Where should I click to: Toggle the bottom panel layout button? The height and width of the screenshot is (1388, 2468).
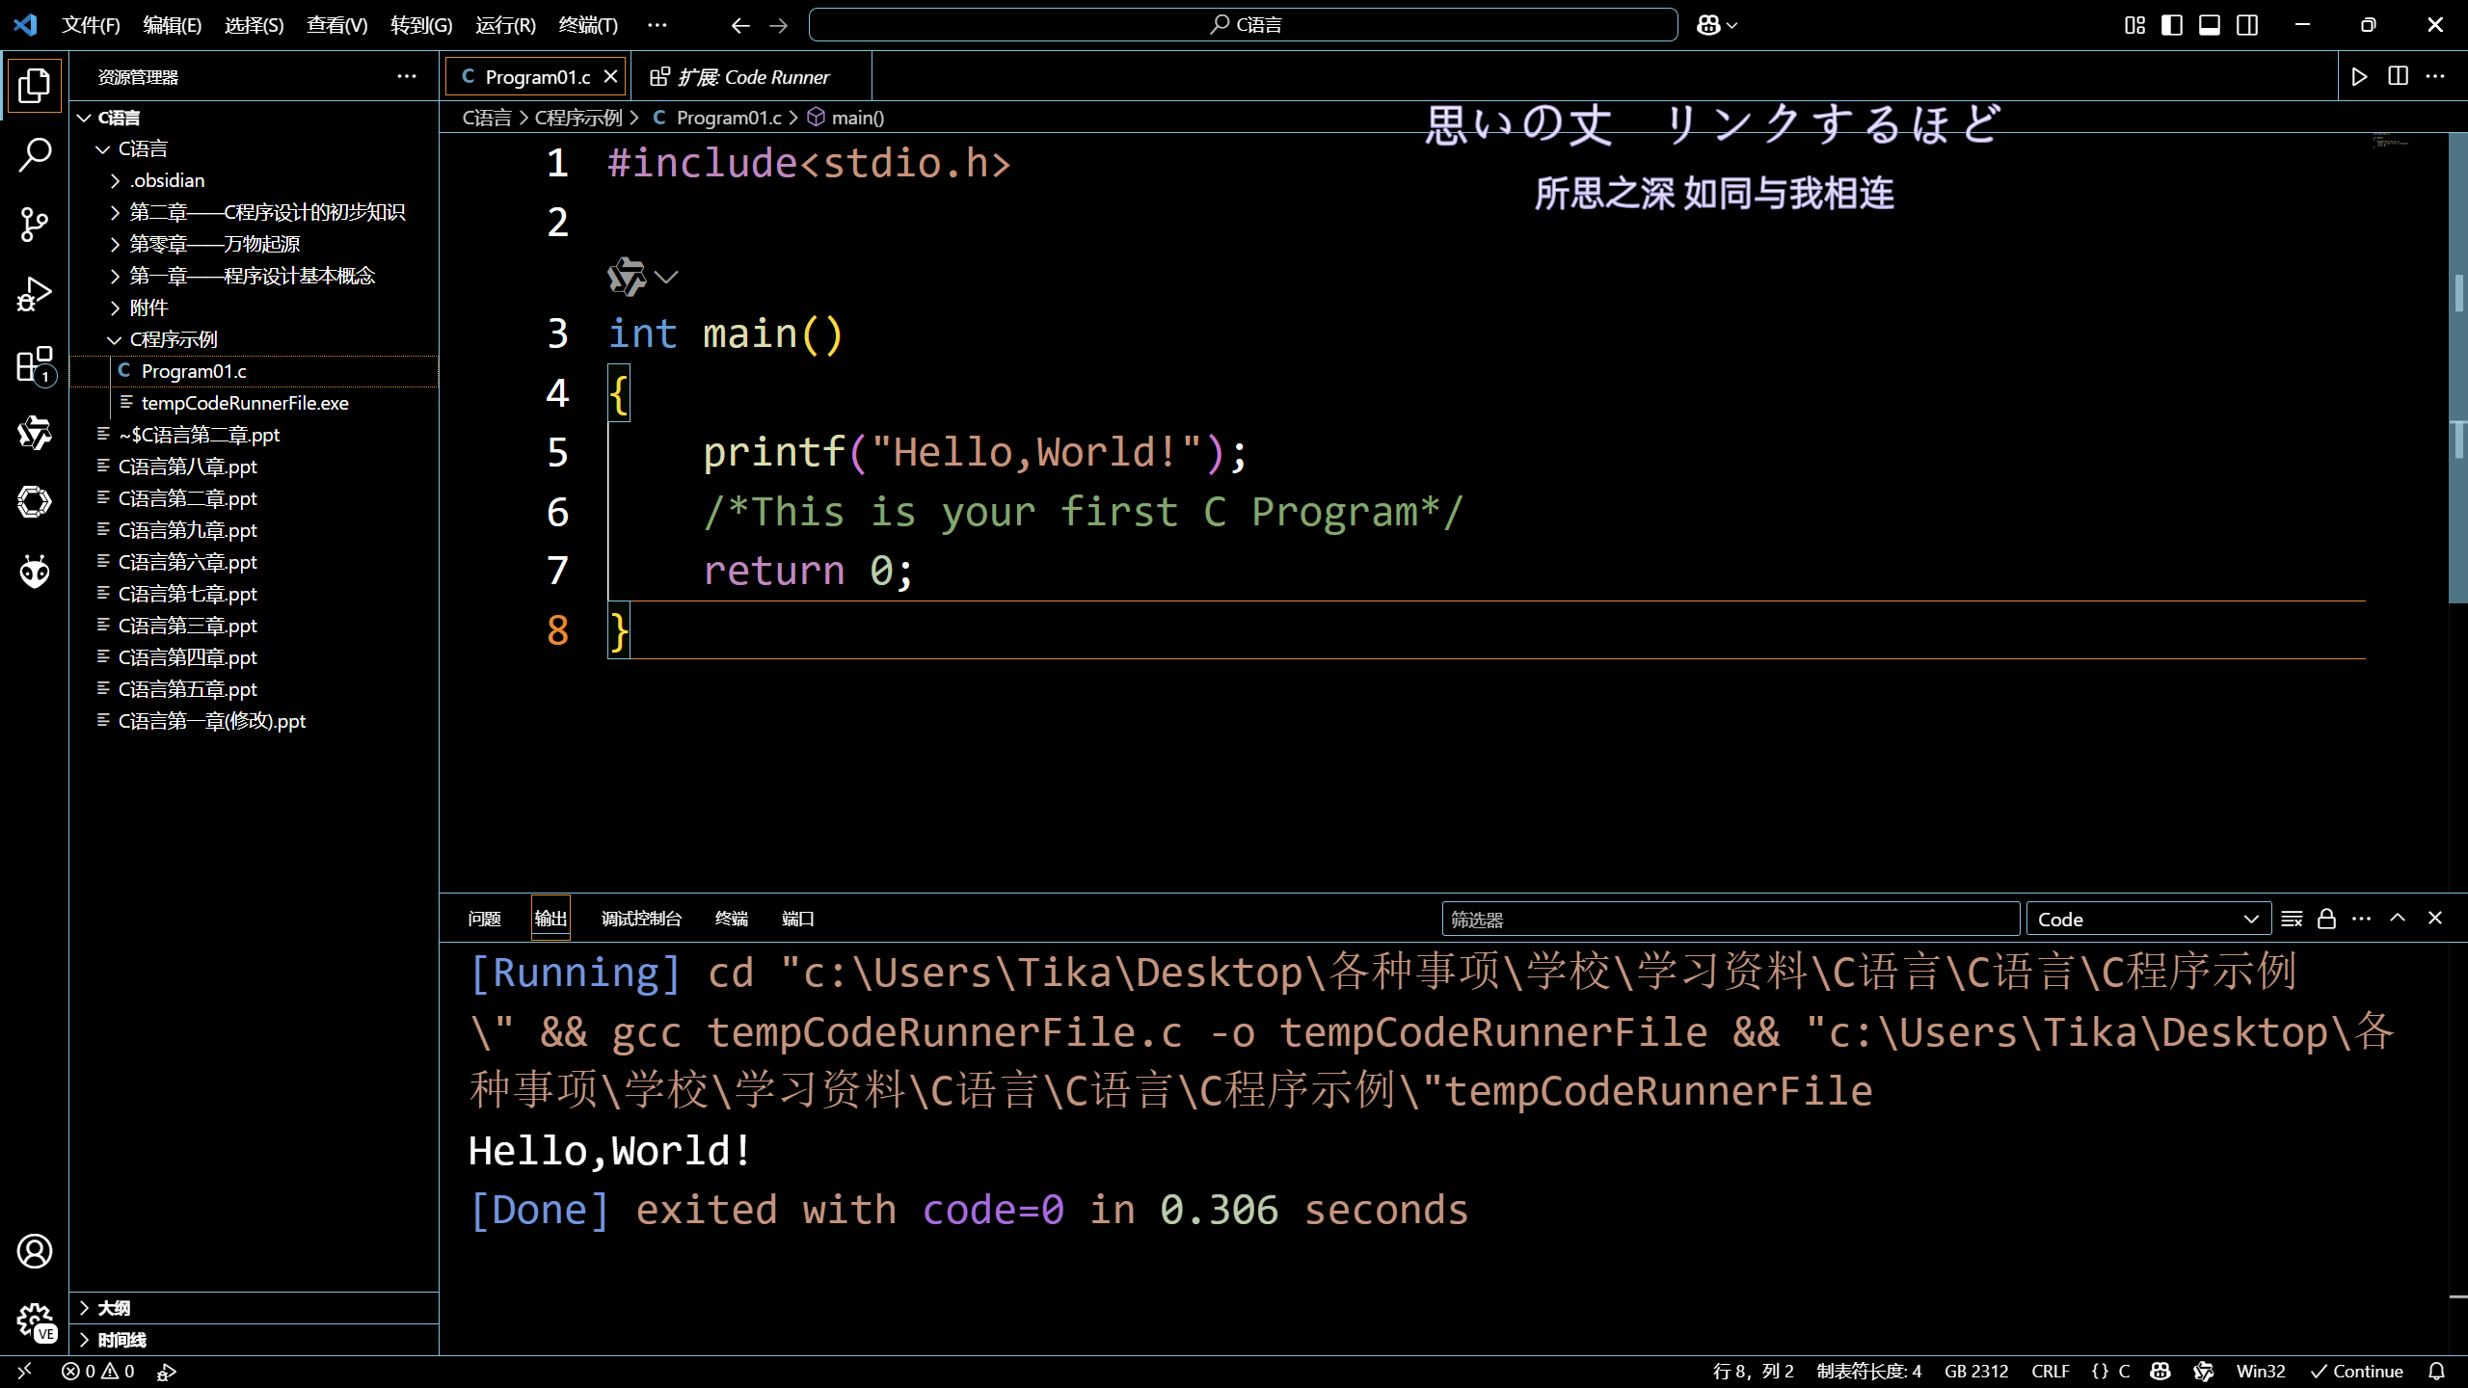2210,25
